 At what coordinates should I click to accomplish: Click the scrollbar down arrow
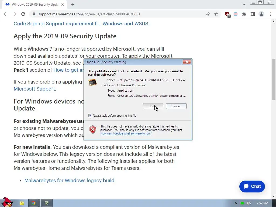click(x=274, y=196)
